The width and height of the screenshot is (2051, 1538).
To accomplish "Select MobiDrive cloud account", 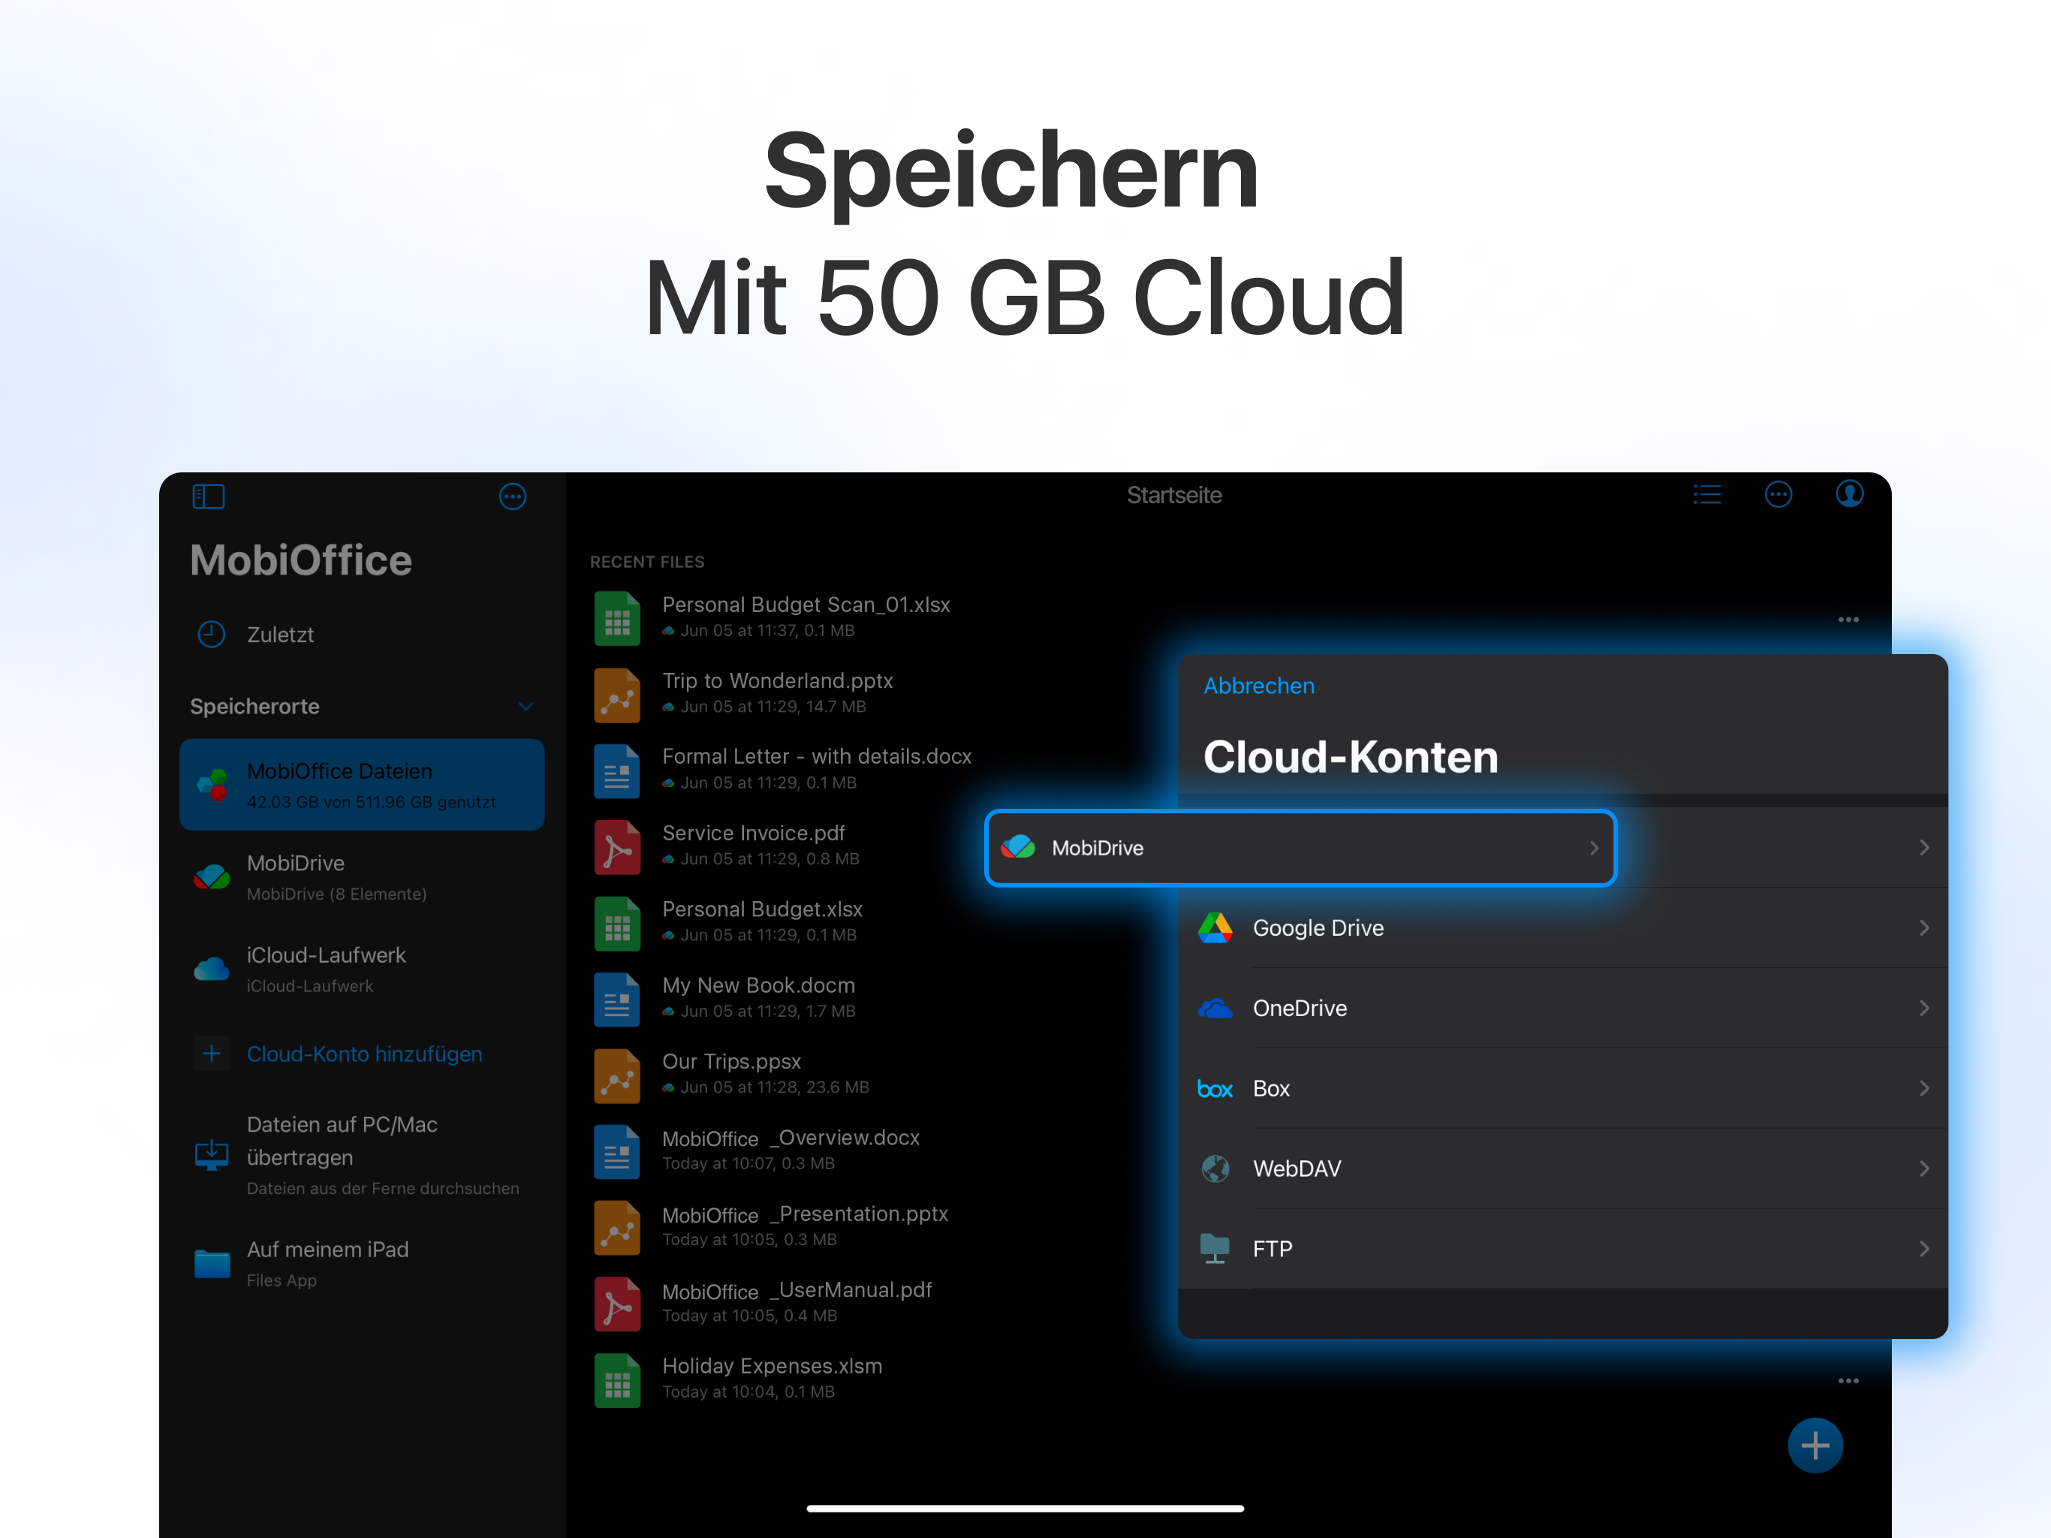I will click(1301, 848).
